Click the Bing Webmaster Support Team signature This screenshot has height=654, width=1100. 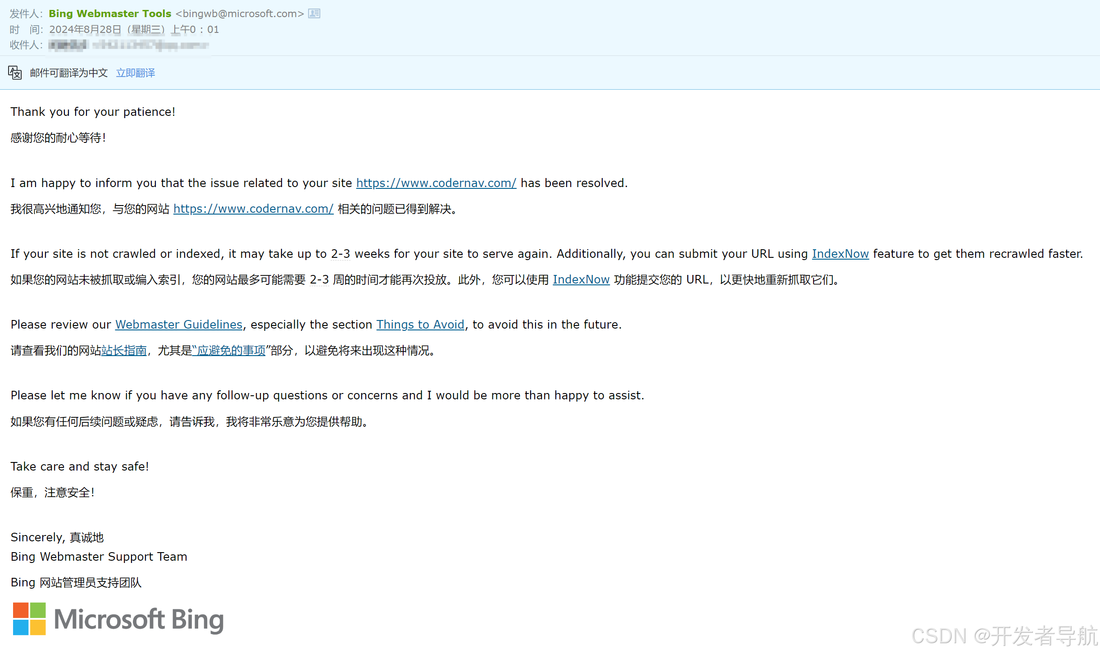coord(99,557)
